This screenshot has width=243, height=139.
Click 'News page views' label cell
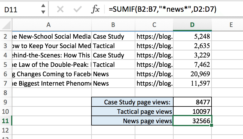click(132, 121)
